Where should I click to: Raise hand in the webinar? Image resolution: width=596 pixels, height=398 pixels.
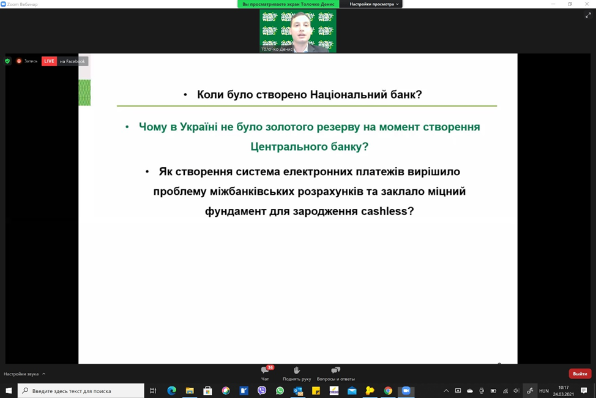tap(297, 373)
